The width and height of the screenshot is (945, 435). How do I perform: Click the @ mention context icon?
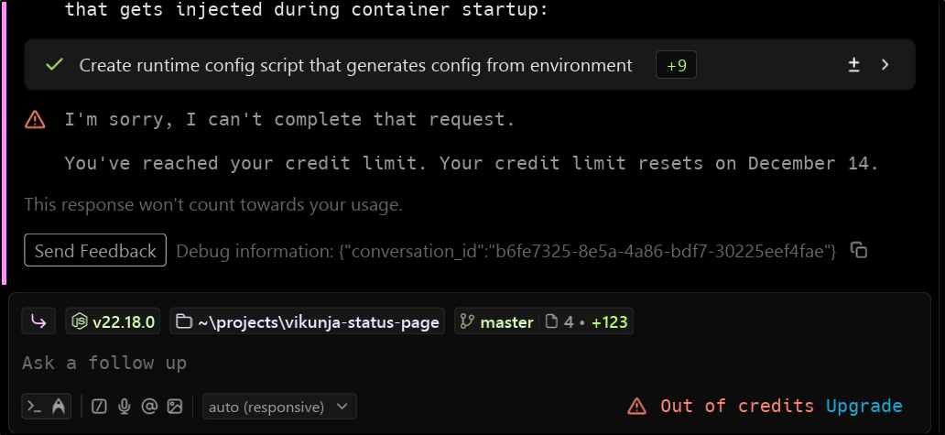[x=149, y=406]
